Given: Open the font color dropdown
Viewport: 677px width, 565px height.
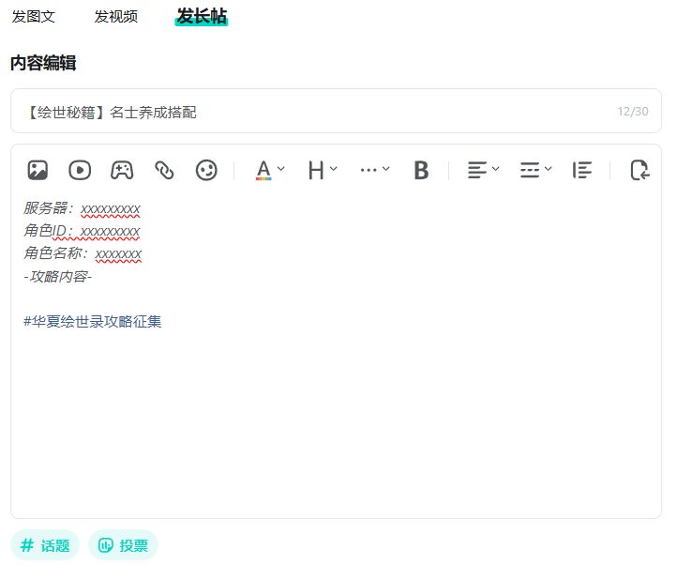Looking at the screenshot, I should coord(270,170).
